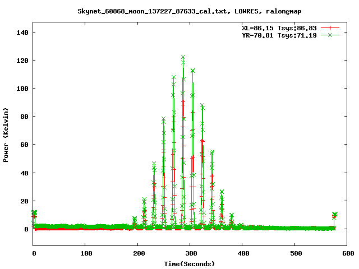Click y-axis tick label 100
The height and width of the screenshot is (269, 359).
[x=22, y=89]
